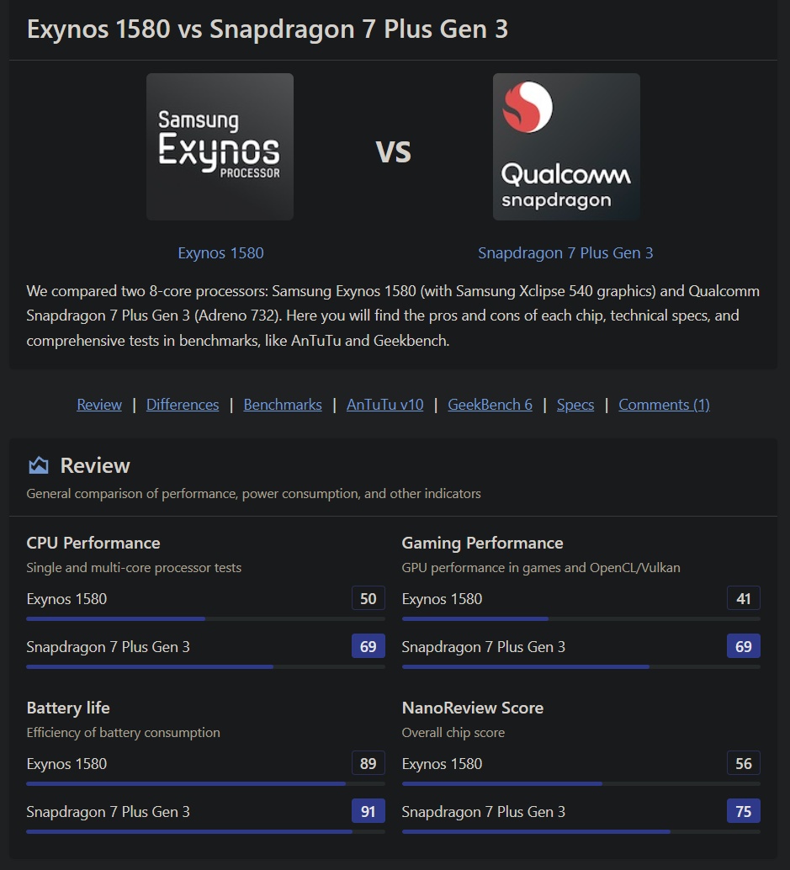The width and height of the screenshot is (790, 870).
Task: Click the Exynos NanoReview score badge 56
Action: click(744, 764)
